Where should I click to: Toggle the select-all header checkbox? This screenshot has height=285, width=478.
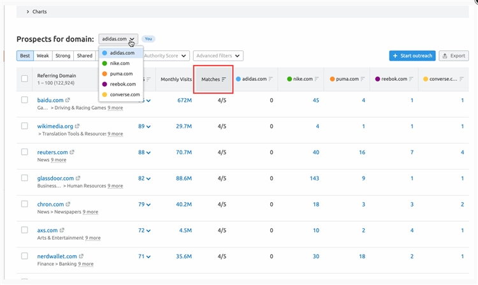click(x=25, y=78)
